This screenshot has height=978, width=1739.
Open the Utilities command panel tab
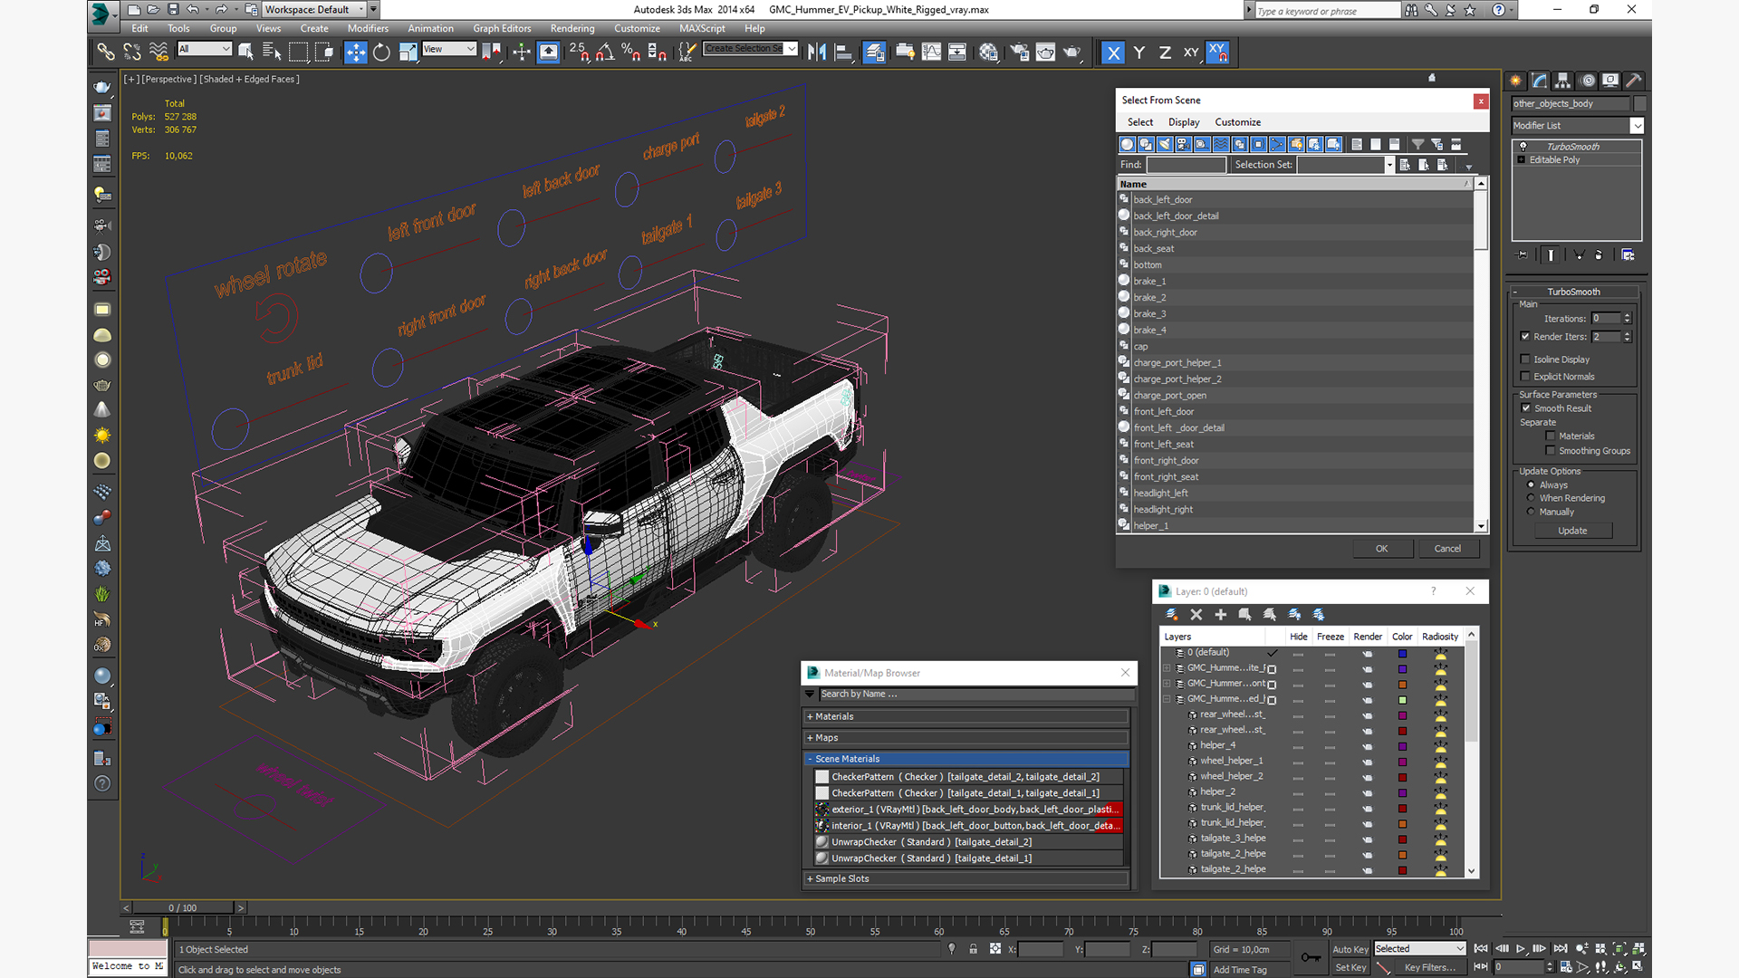coord(1634,81)
